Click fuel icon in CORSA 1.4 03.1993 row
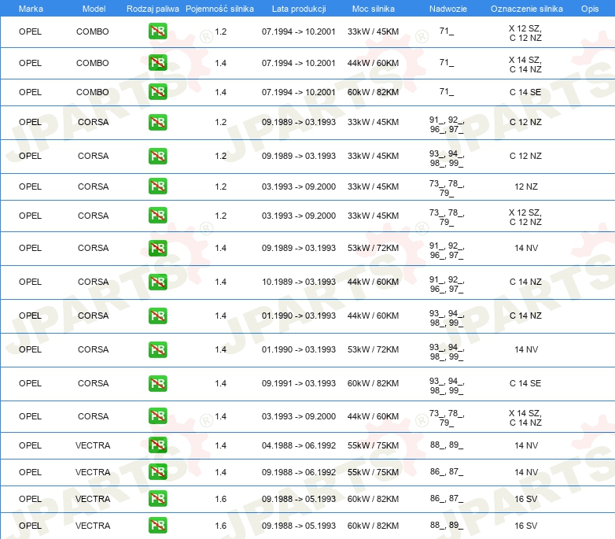Viewport: 615px width, 539px height. coord(157,415)
